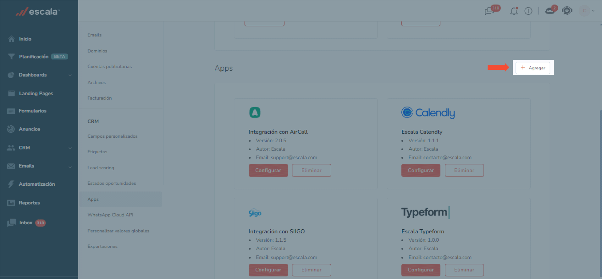Click the user avatar

tap(584, 11)
